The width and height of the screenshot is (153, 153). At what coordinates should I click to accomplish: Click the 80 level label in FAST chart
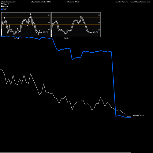click(49, 15)
